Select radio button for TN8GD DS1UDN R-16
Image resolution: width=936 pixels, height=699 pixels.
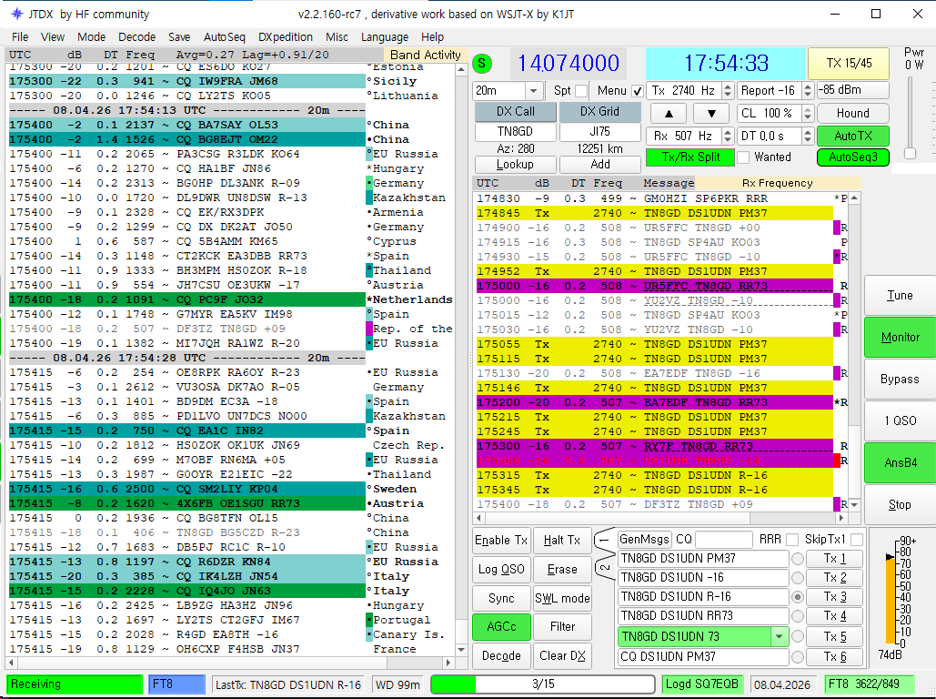pyautogui.click(x=797, y=597)
